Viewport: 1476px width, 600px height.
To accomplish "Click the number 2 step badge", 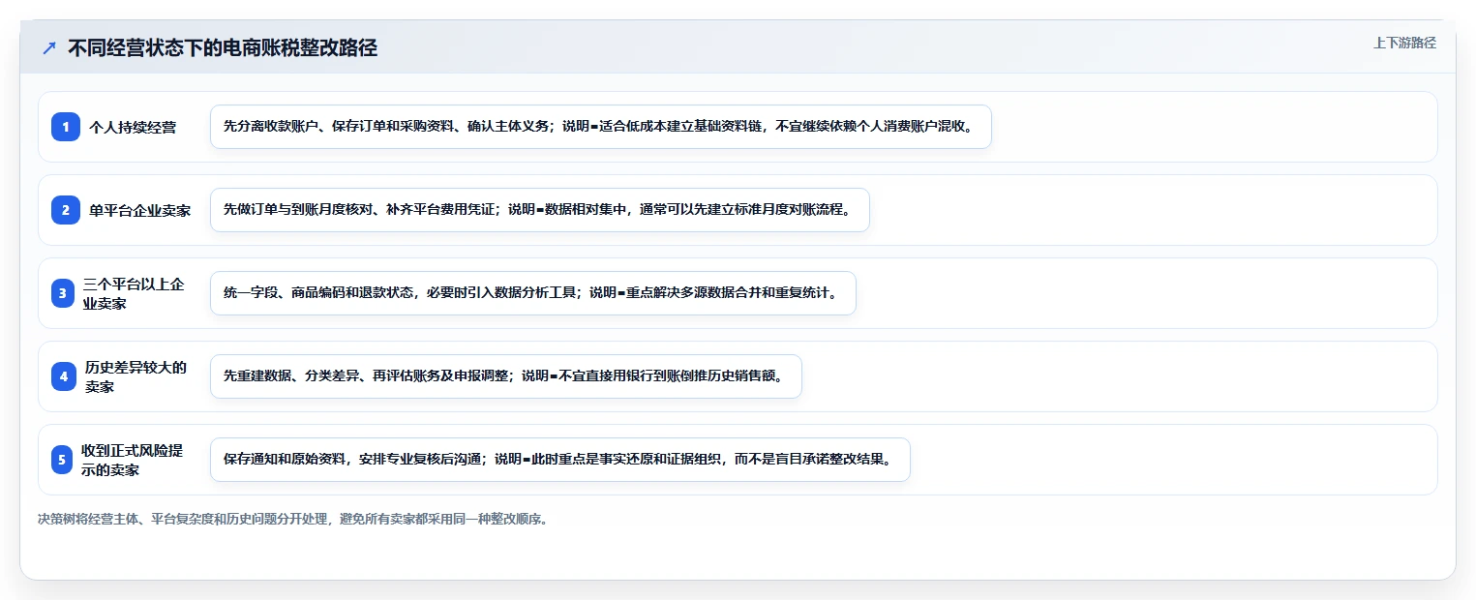I will 65,210.
